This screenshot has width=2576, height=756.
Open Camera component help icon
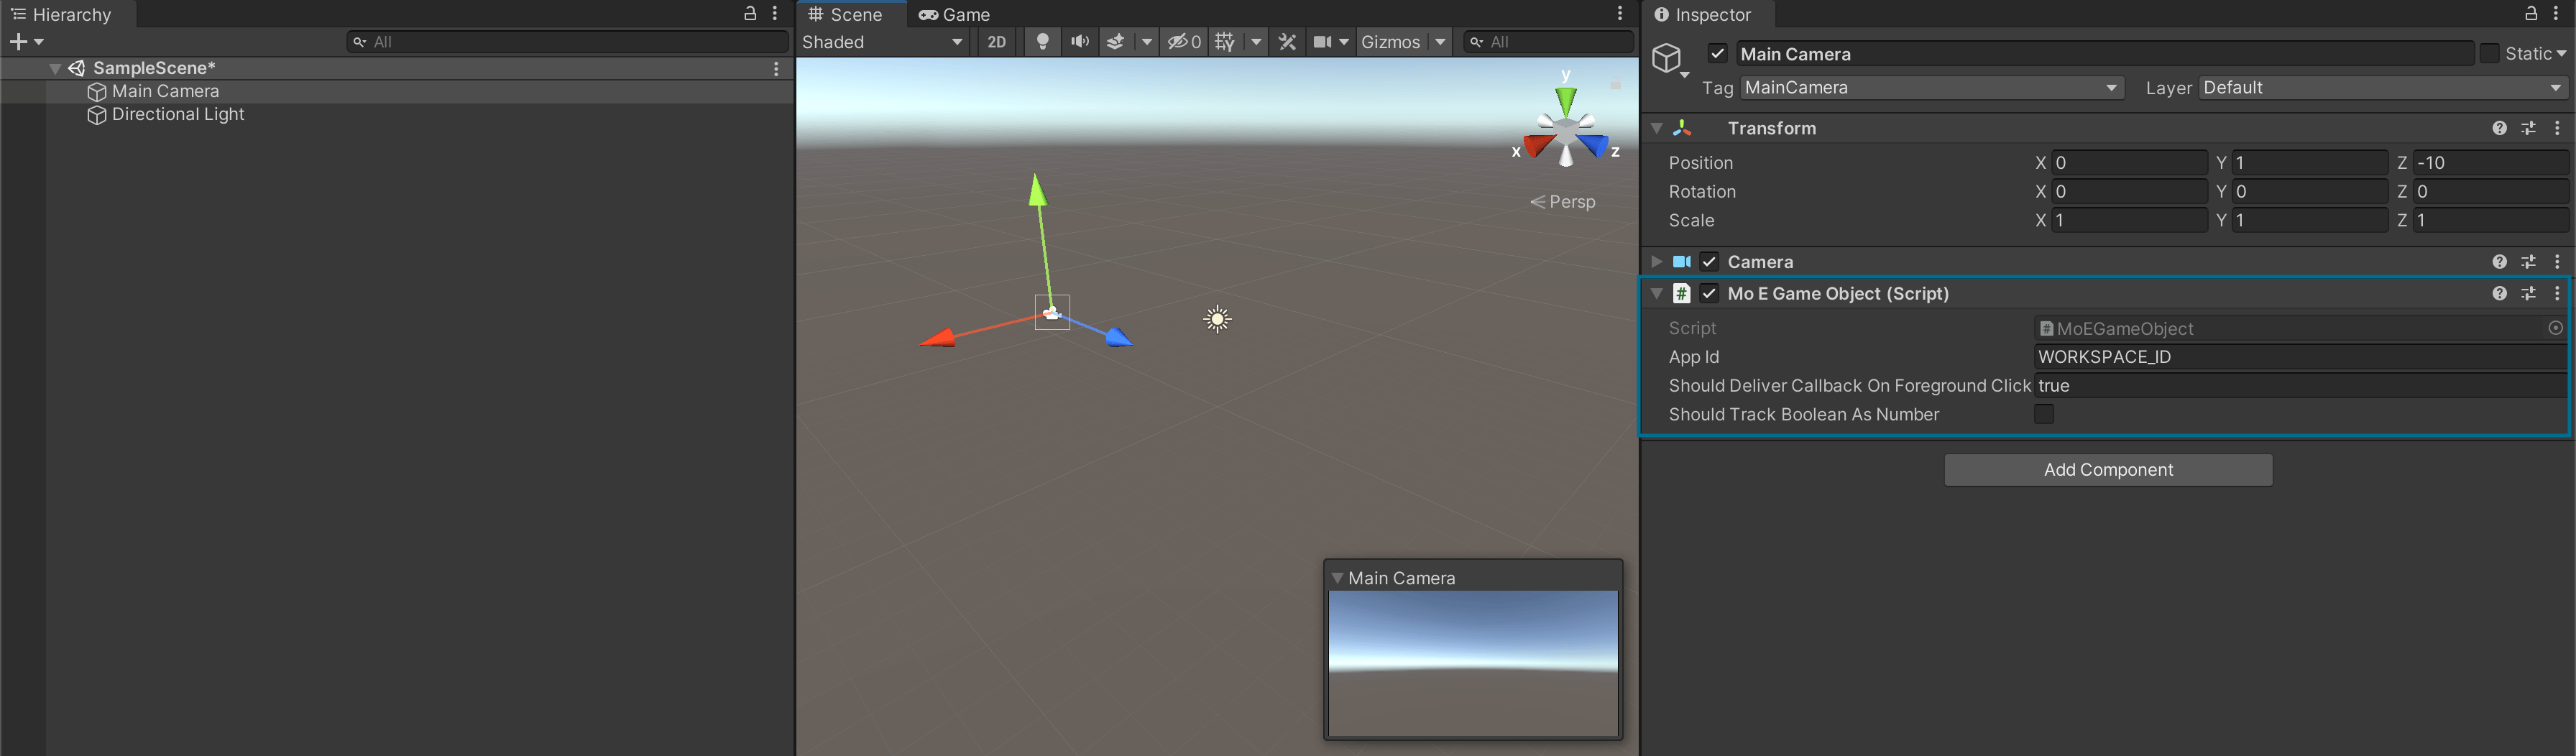(x=2499, y=262)
